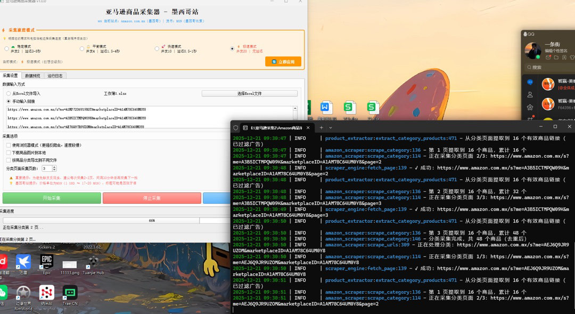Open second 智赢 chat with F64396 preview
The image size is (575, 314).
pos(558,104)
